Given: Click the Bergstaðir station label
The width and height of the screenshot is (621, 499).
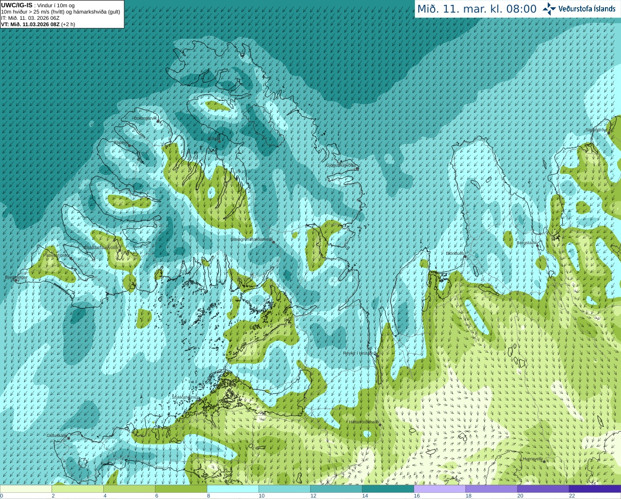Looking at the screenshot, I should (x=526, y=243).
